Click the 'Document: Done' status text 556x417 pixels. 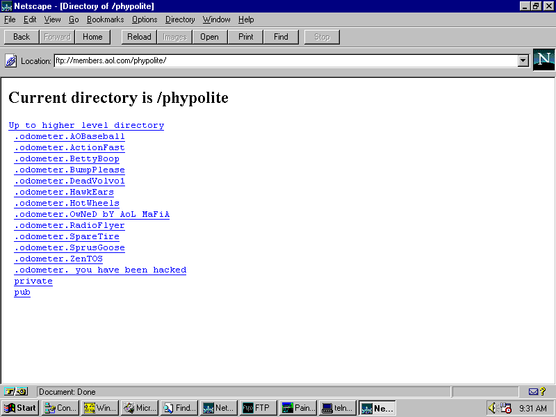pos(67,392)
